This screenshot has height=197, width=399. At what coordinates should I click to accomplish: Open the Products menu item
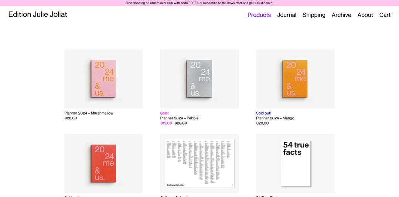tap(259, 15)
